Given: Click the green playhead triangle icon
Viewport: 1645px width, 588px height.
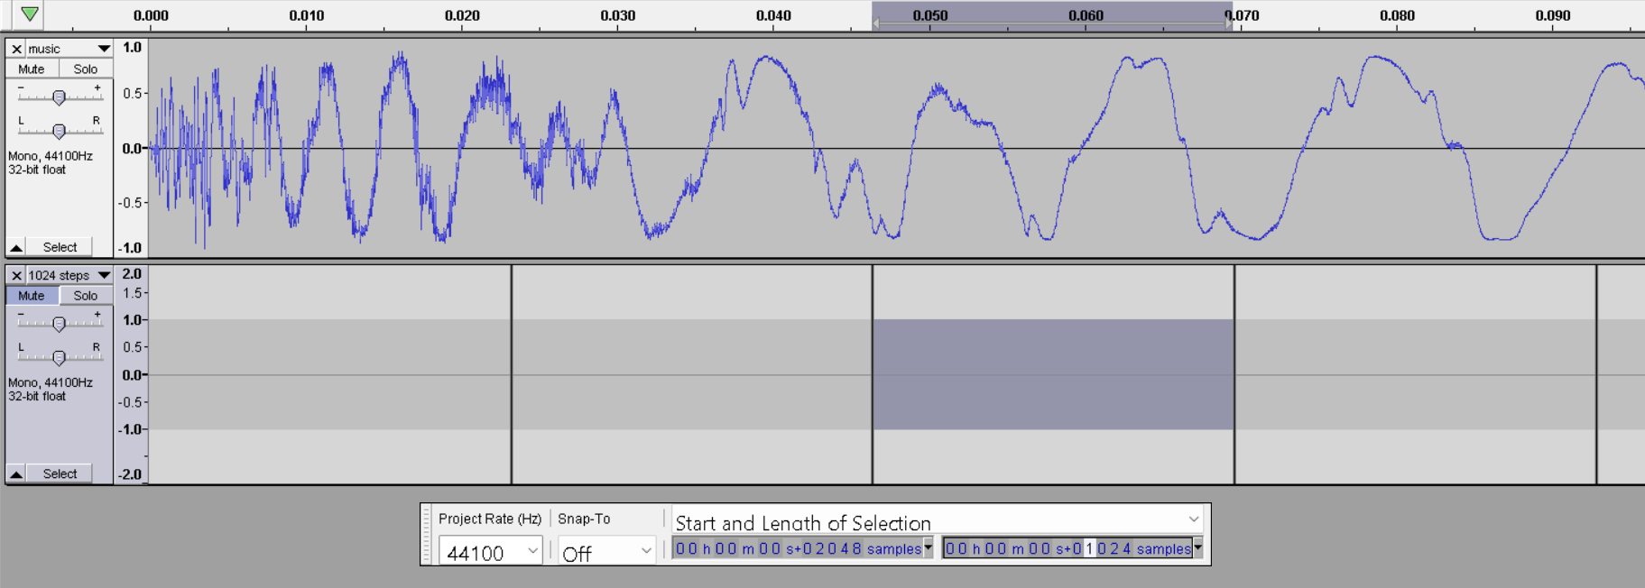Looking at the screenshot, I should pos(30,14).
